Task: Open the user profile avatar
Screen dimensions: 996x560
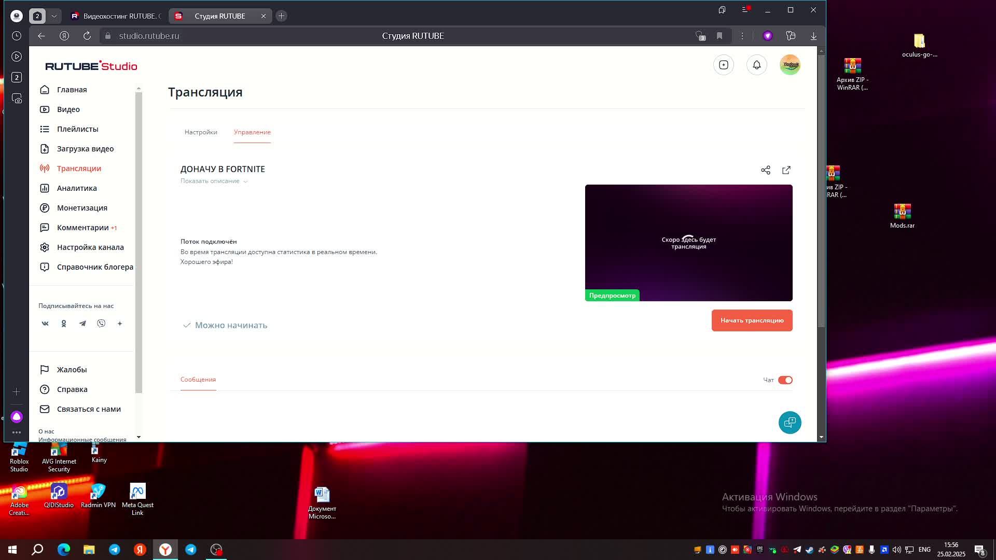Action: pyautogui.click(x=790, y=65)
